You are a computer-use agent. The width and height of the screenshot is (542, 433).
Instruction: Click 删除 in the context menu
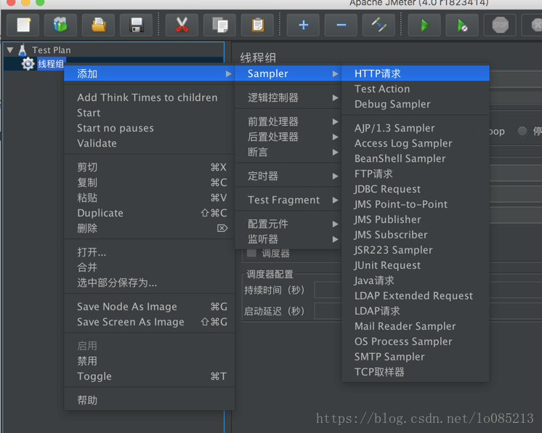150,228
